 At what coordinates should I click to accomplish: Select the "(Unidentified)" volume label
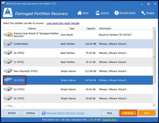21,44
